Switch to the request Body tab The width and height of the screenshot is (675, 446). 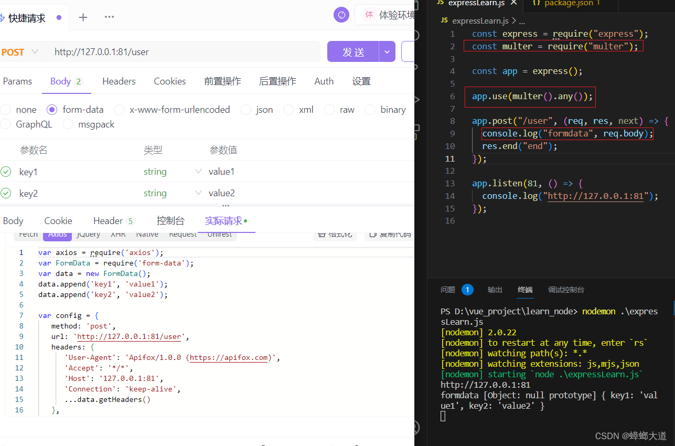click(66, 81)
